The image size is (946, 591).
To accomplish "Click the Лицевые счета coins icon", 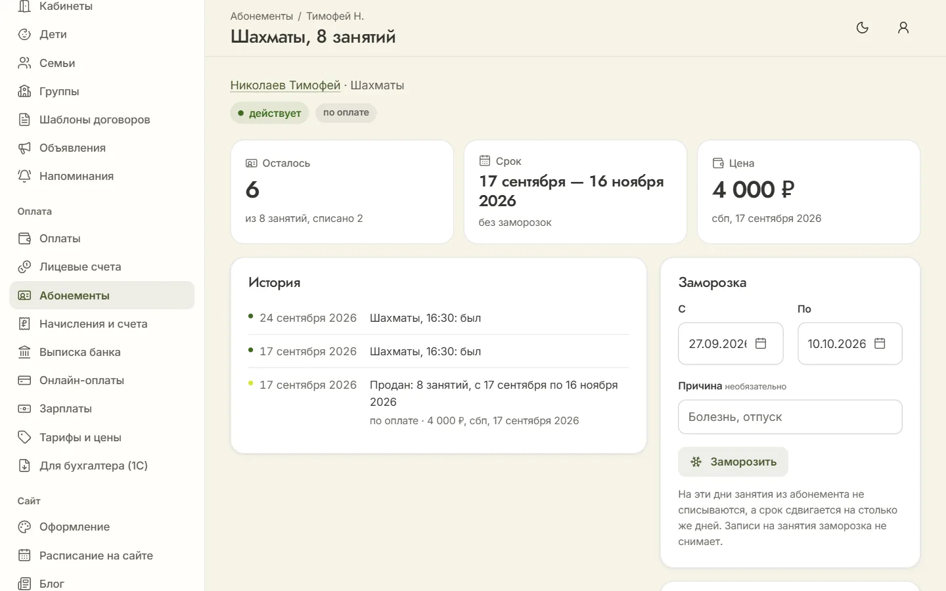I will [x=24, y=267].
